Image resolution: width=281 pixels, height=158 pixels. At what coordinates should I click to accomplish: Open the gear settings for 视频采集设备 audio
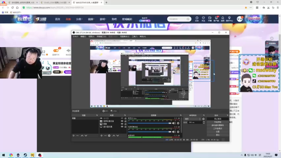178,132
